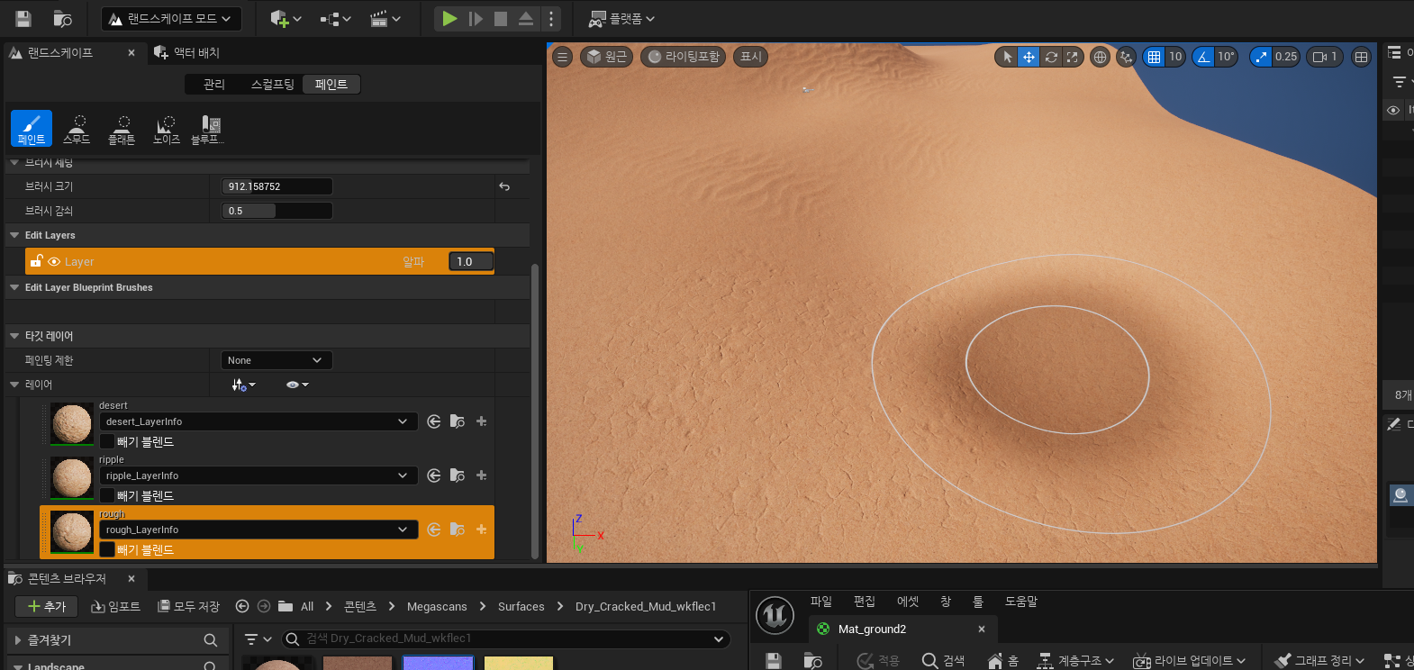Click the Advance Frame button
Image resolution: width=1414 pixels, height=670 pixels.
[x=476, y=18]
